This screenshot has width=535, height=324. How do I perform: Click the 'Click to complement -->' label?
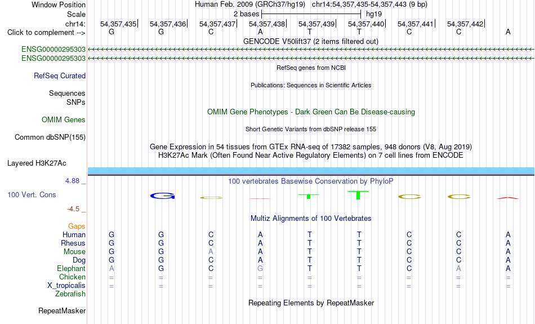(x=46, y=33)
